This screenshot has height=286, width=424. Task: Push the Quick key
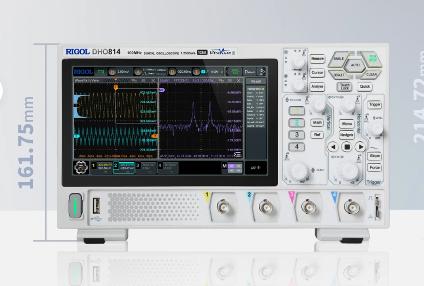(x=364, y=87)
